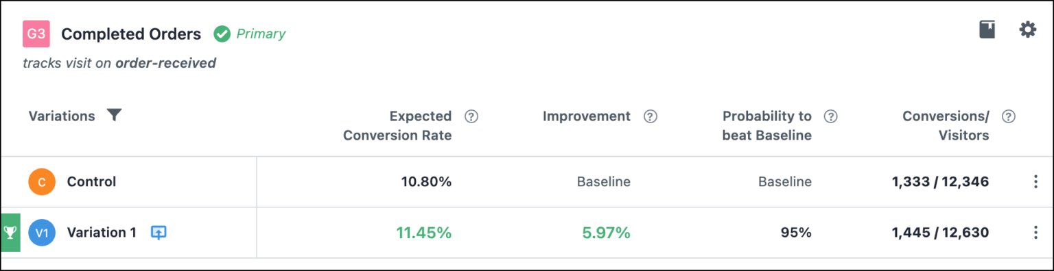Select the blue V1 avatar circle

(x=42, y=233)
